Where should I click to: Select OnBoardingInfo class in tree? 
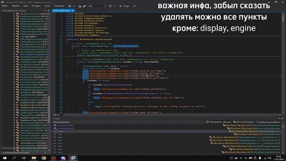coord(34,29)
